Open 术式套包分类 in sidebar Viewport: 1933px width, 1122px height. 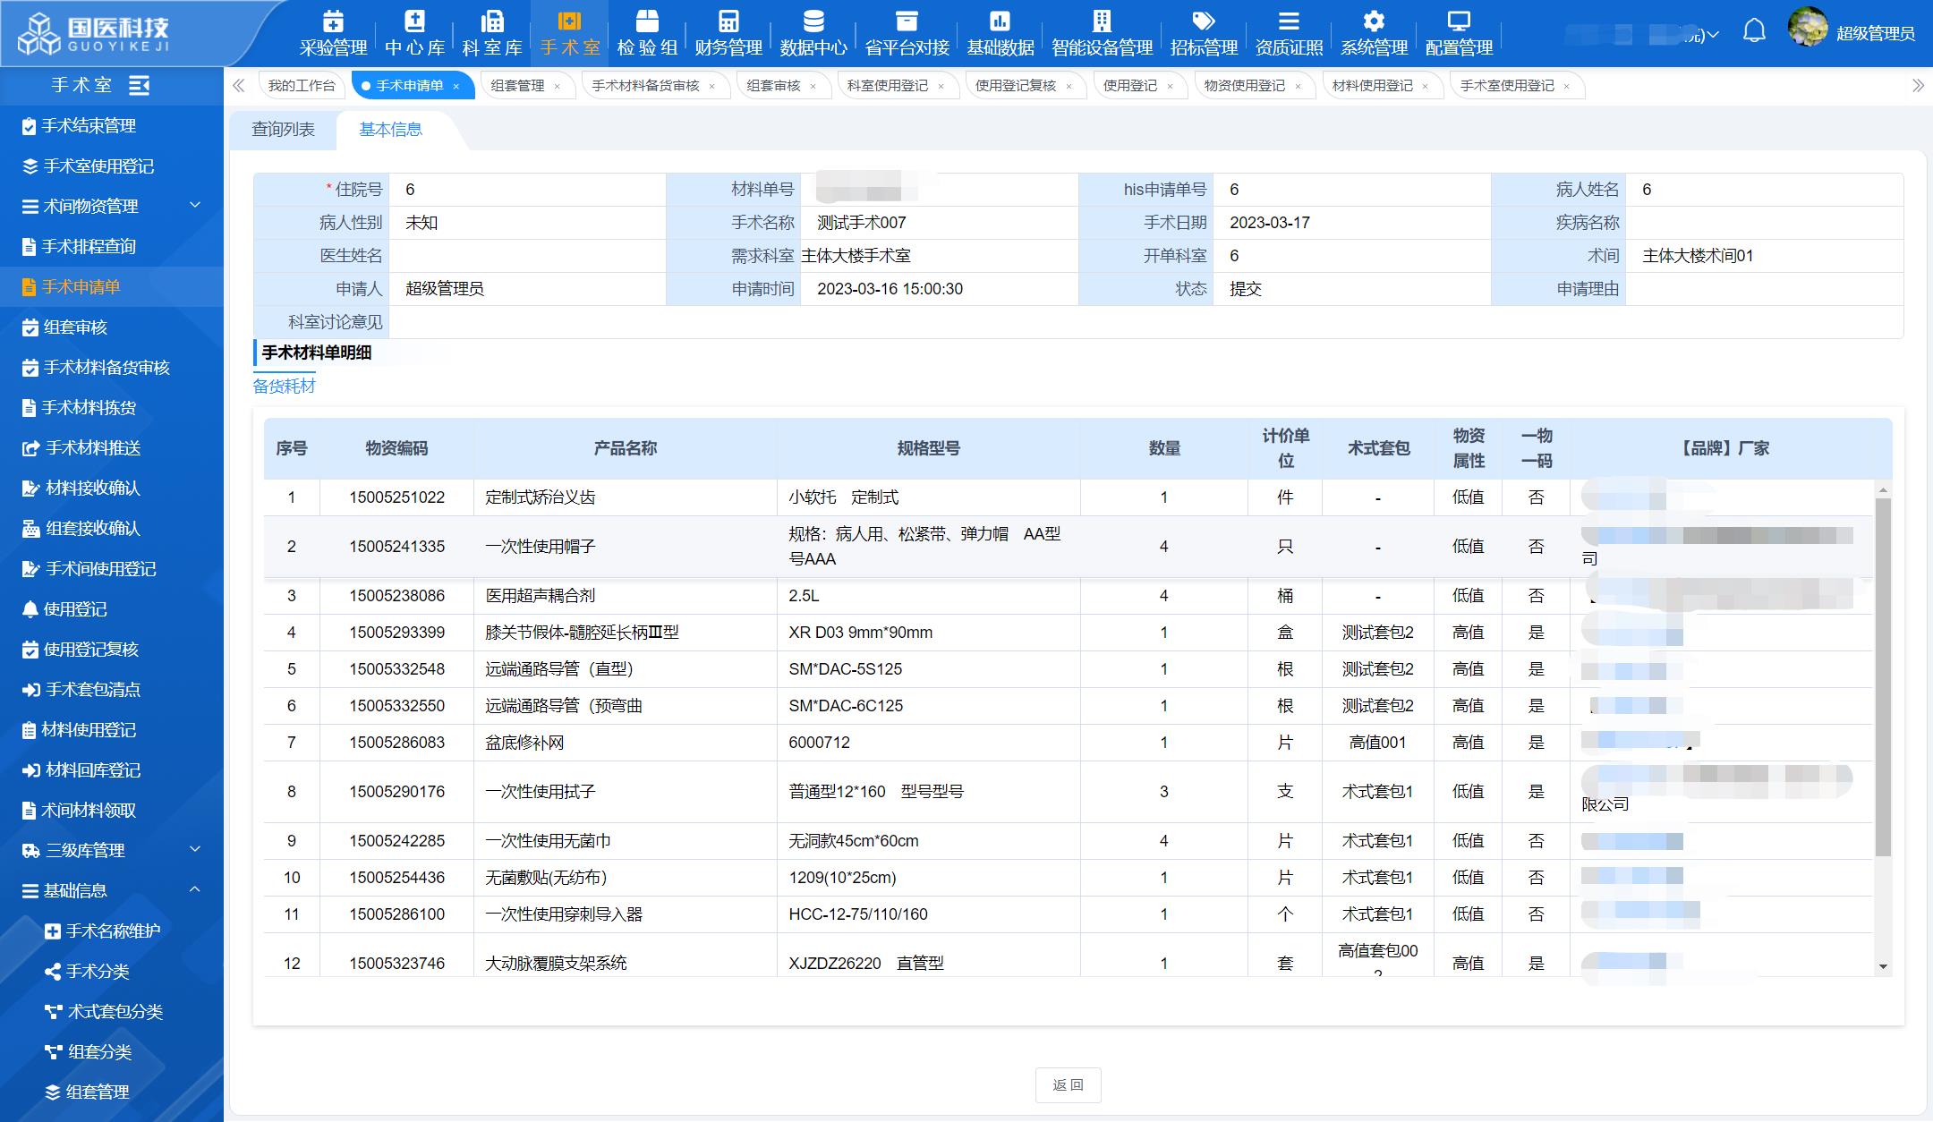112,1011
